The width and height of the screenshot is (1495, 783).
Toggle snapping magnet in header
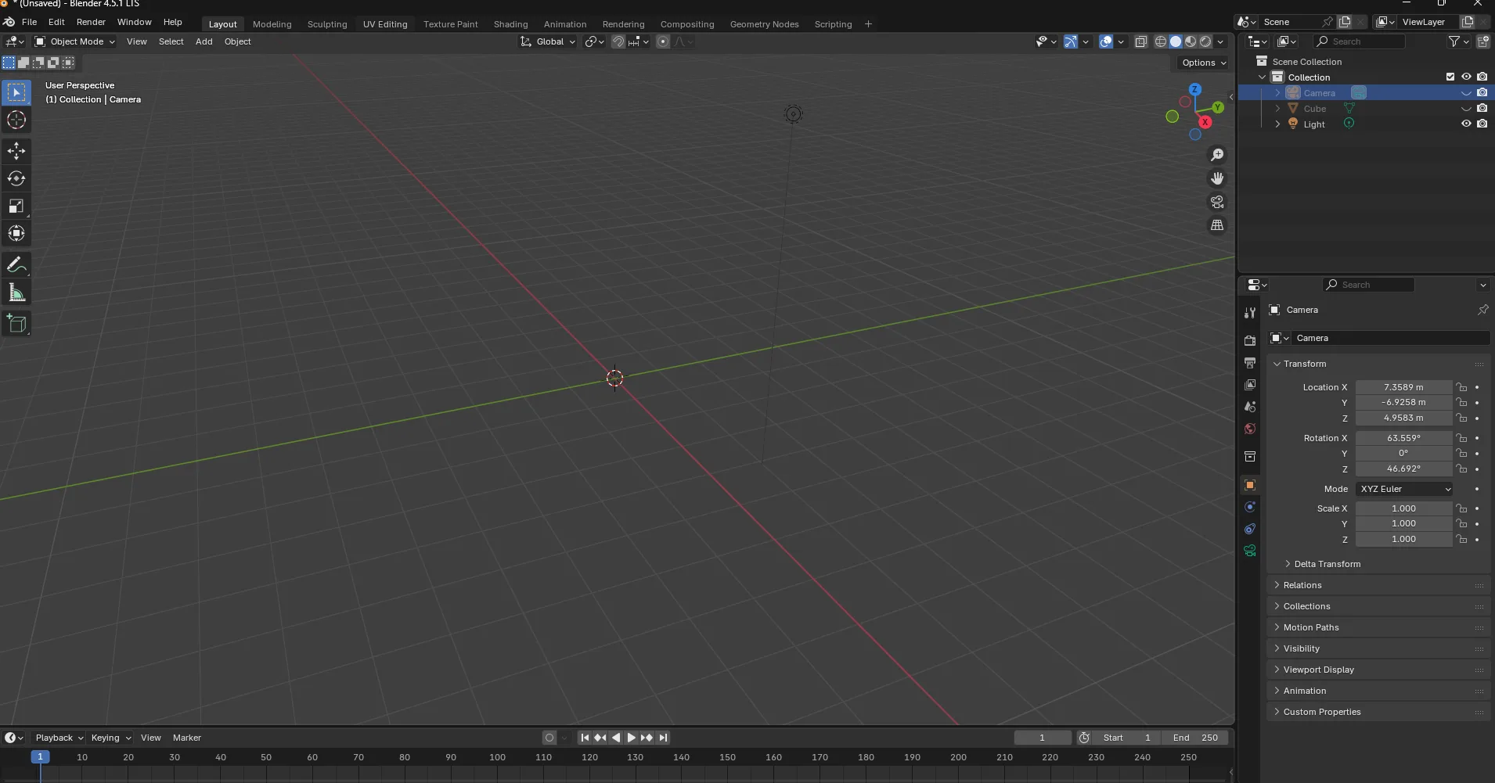[x=618, y=41]
